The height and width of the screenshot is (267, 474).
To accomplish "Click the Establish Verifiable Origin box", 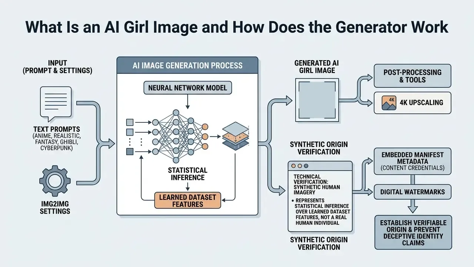I will [x=413, y=232].
